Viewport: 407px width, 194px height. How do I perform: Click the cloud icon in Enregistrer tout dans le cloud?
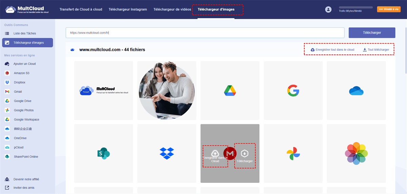click(x=313, y=50)
